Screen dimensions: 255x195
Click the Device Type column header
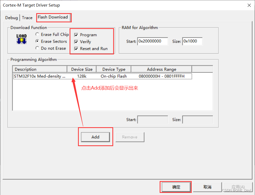114,69
